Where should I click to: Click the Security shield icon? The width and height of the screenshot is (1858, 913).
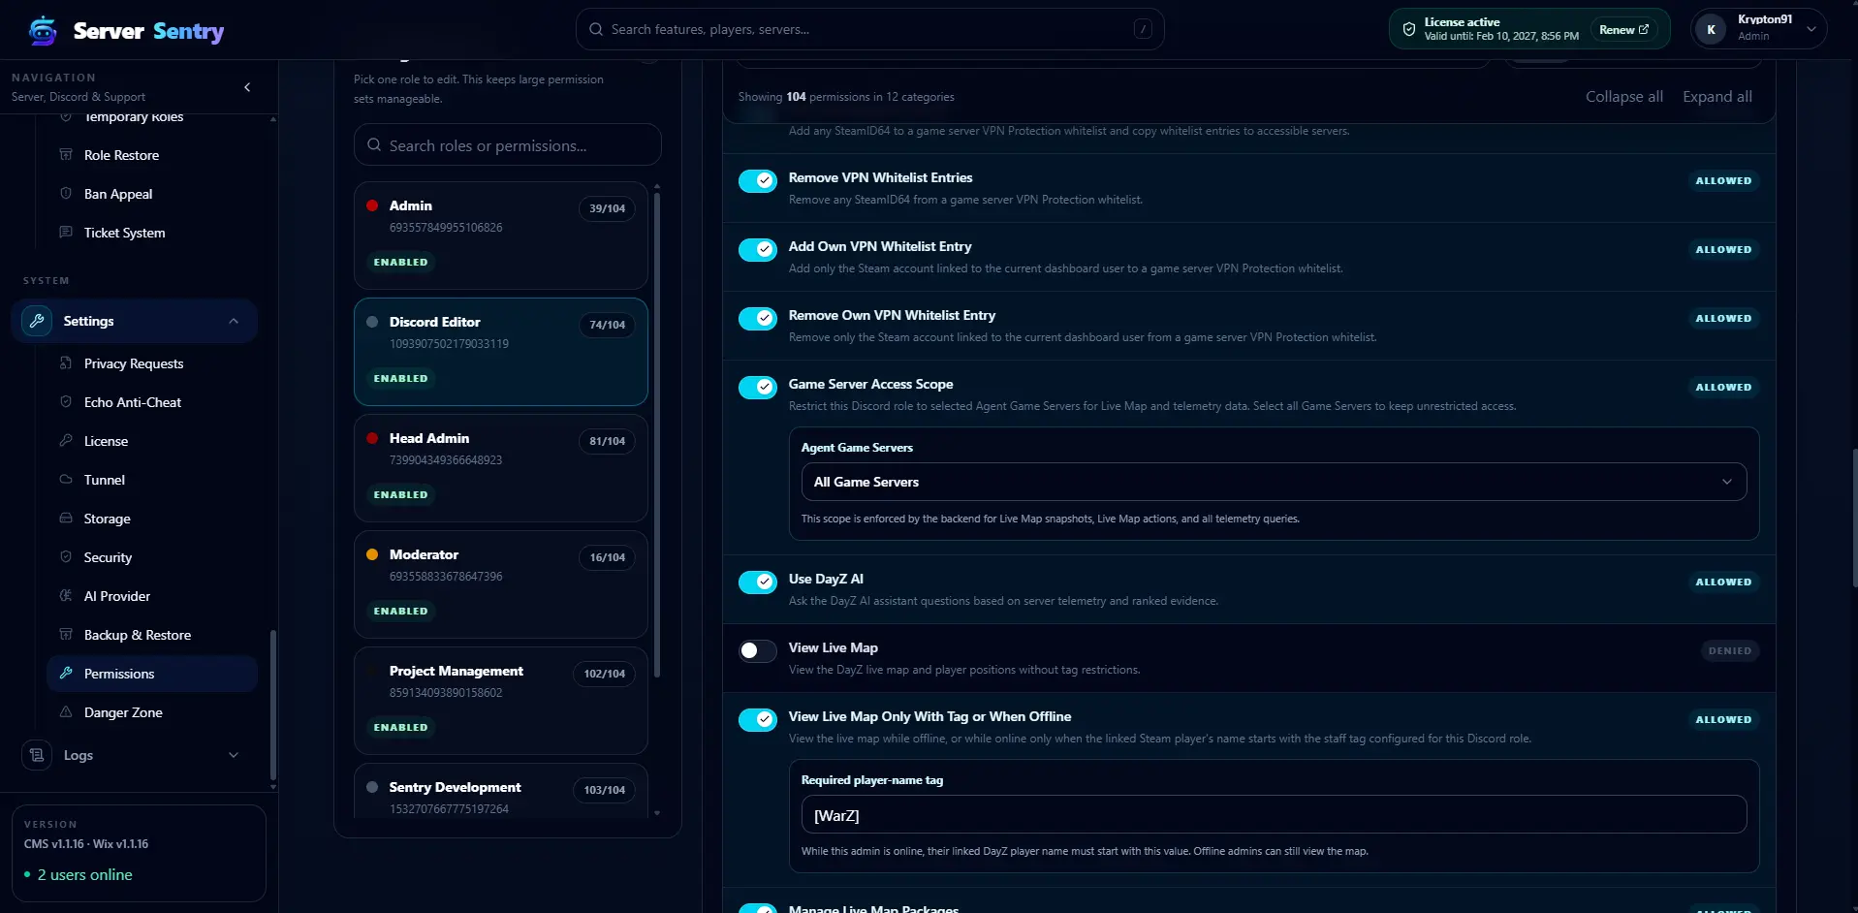[x=66, y=557]
